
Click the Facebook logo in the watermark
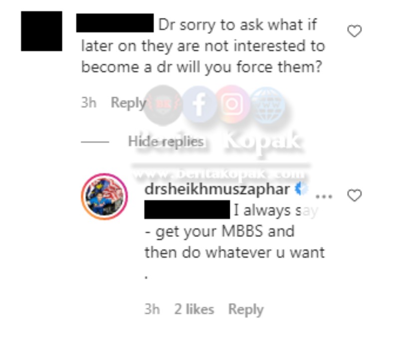pyautogui.click(x=199, y=104)
